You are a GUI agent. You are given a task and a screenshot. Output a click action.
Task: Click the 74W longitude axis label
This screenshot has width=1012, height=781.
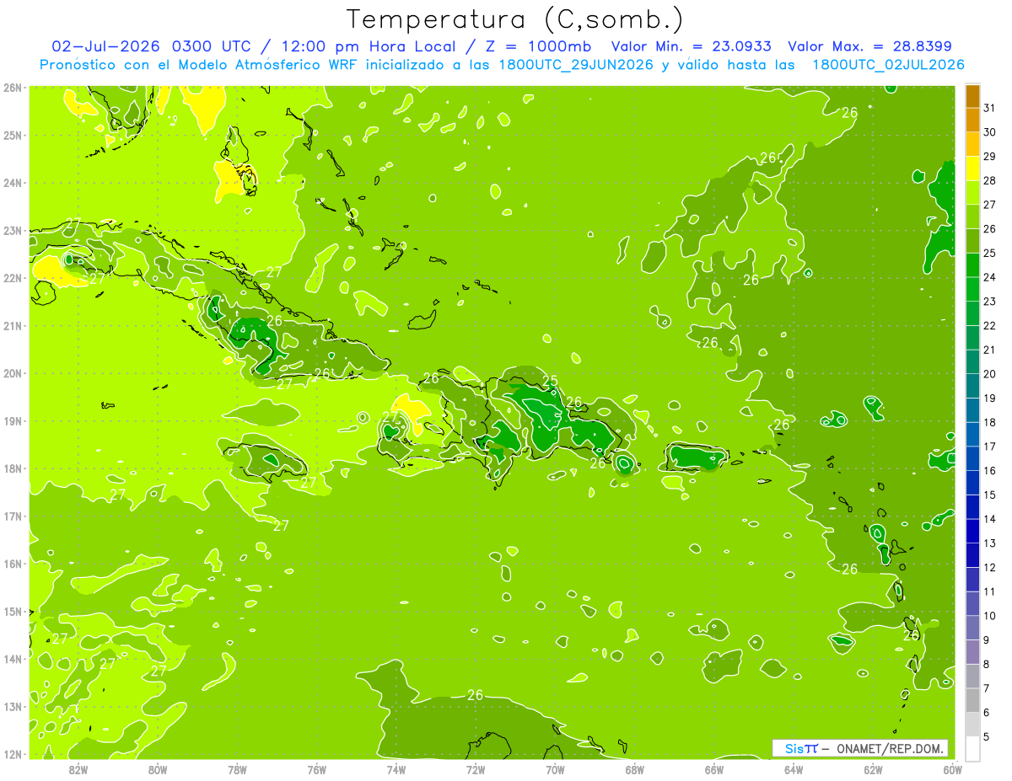click(396, 769)
